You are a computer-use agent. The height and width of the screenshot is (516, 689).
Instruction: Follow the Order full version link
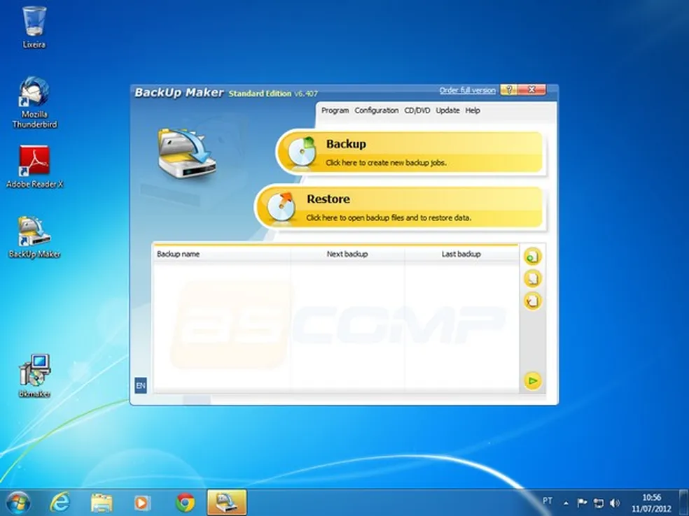(x=467, y=90)
